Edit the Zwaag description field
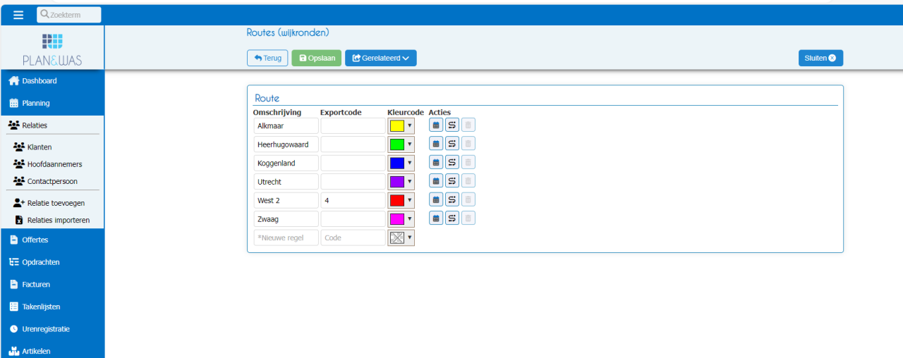Image resolution: width=903 pixels, height=358 pixels. (286, 218)
